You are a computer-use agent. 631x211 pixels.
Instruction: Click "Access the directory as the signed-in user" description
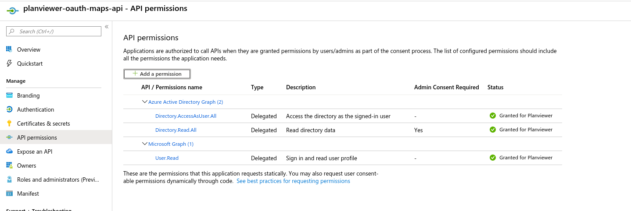(338, 116)
